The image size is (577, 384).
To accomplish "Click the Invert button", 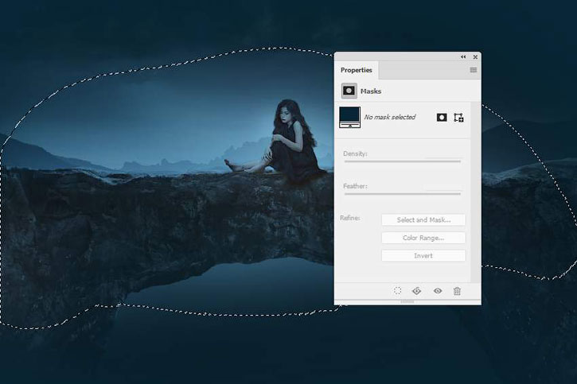I will click(423, 256).
